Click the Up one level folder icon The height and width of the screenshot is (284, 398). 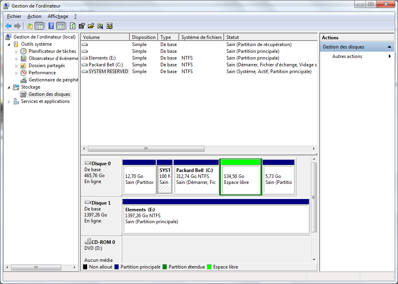point(30,26)
